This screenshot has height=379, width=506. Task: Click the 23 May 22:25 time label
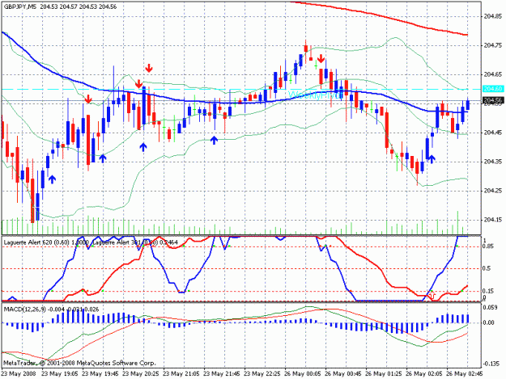coord(262,374)
